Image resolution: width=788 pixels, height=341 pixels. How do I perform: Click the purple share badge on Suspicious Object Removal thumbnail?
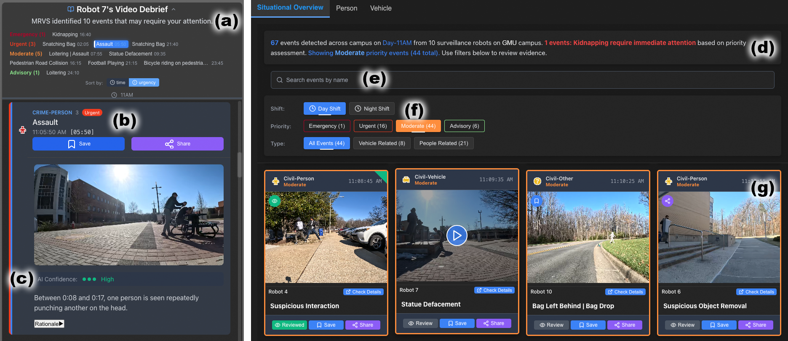point(668,201)
